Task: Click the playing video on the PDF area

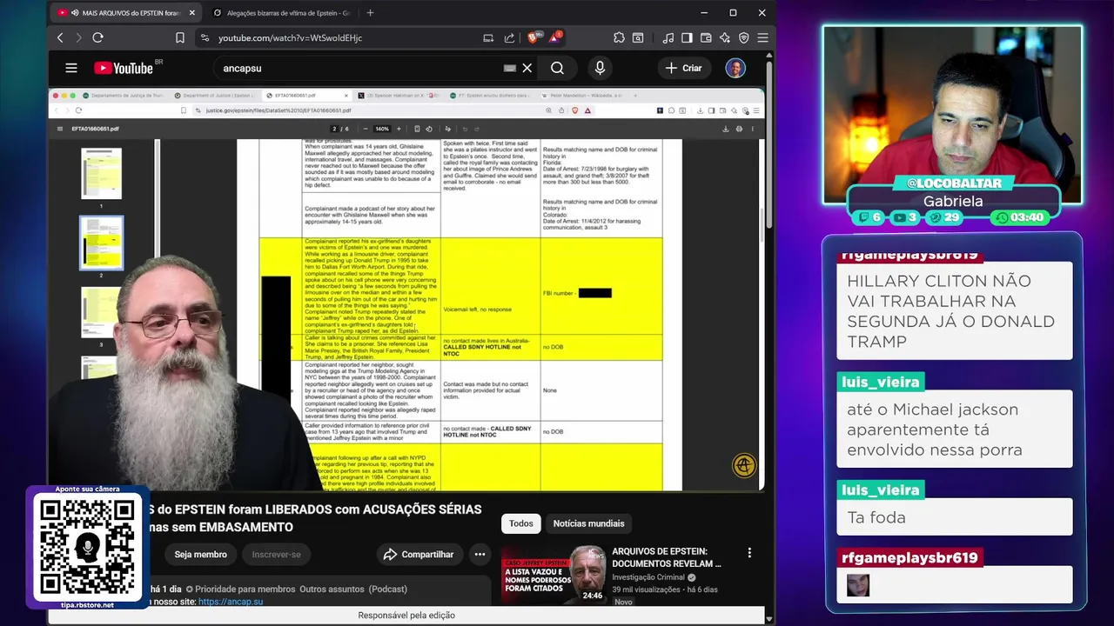Action: 406,290
